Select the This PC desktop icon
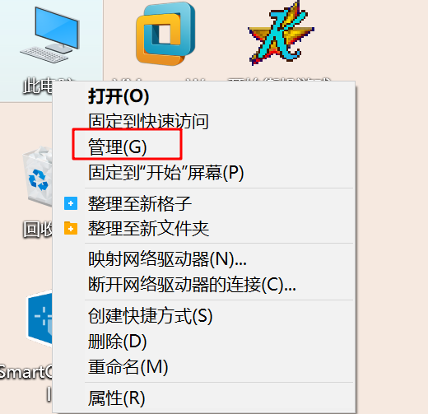Viewport: 428px width, 414px height. pyautogui.click(x=50, y=35)
